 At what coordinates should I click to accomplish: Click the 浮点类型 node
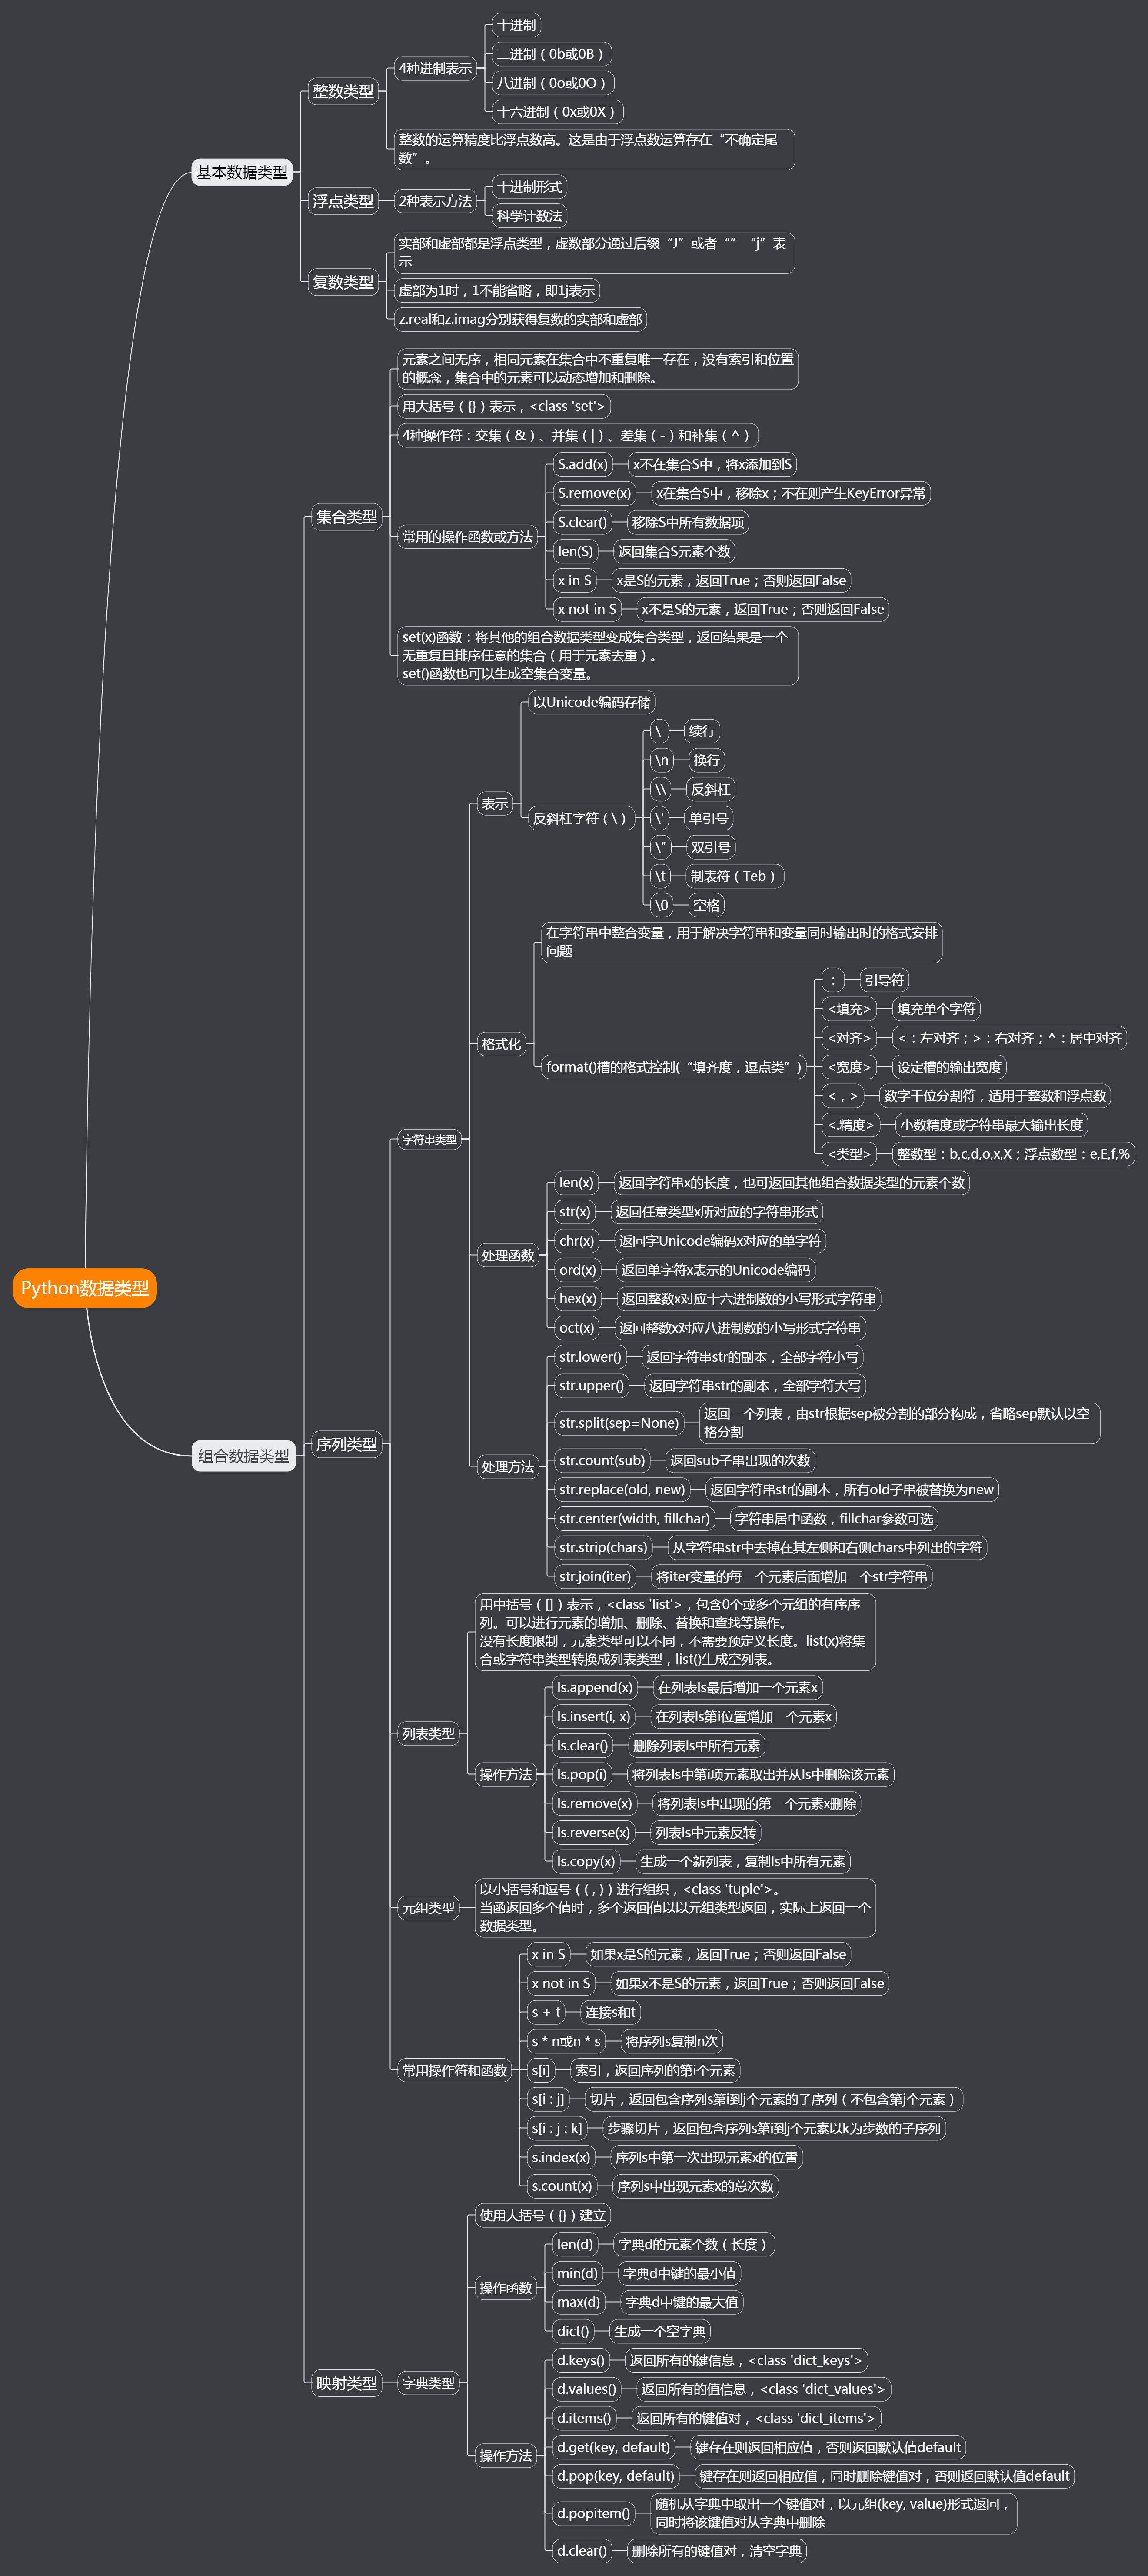coord(343,201)
